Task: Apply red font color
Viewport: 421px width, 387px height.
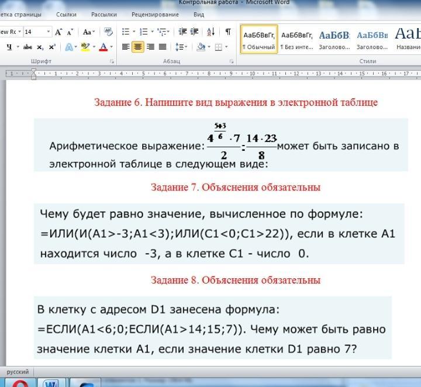Action: pyautogui.click(x=103, y=47)
